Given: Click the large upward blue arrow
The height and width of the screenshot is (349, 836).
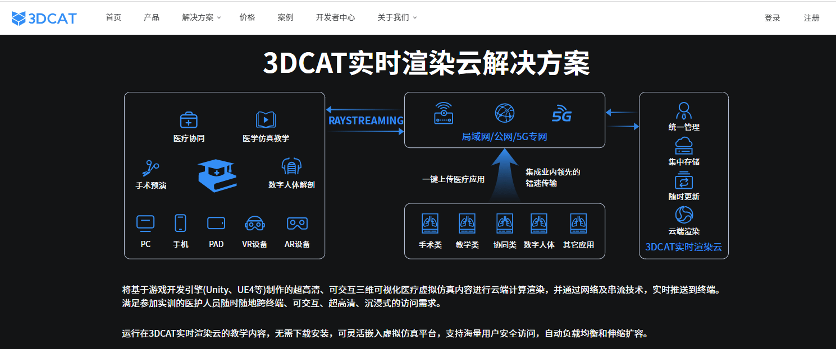Looking at the screenshot, I should click(x=505, y=174).
